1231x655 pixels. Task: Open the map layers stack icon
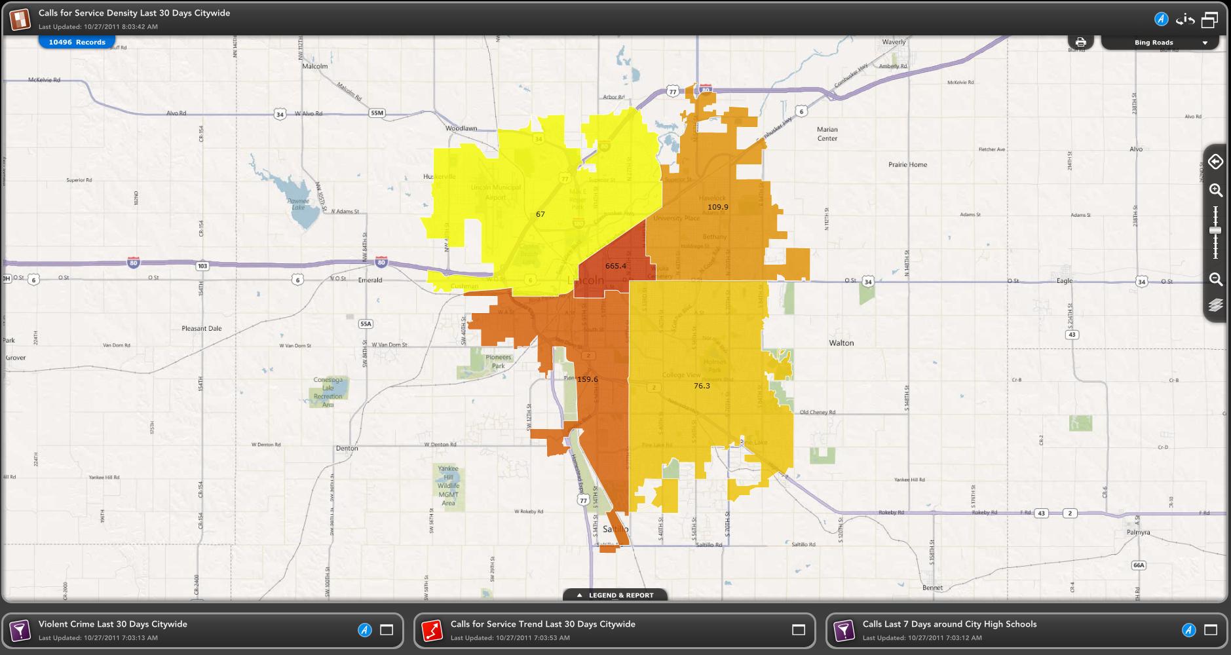1216,305
